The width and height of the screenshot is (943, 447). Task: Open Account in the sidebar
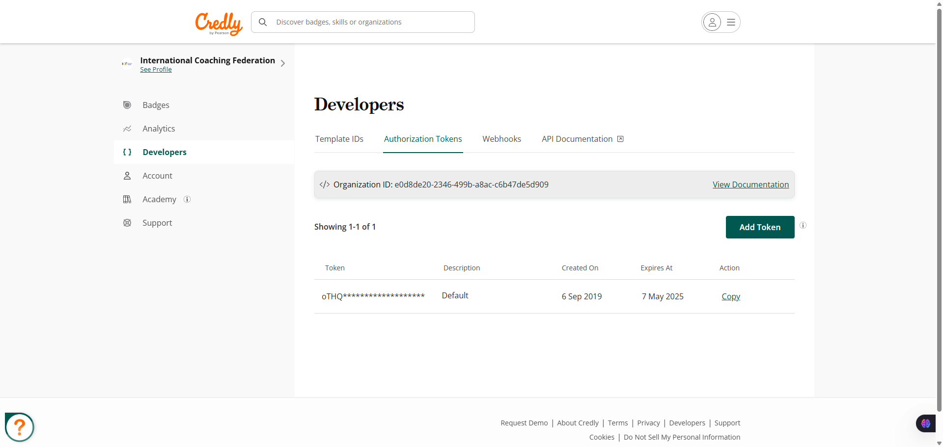coord(204,176)
